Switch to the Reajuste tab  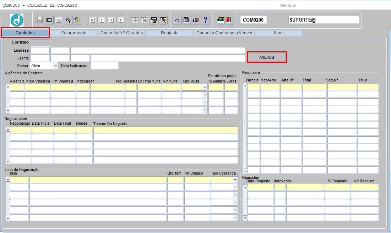[169, 33]
